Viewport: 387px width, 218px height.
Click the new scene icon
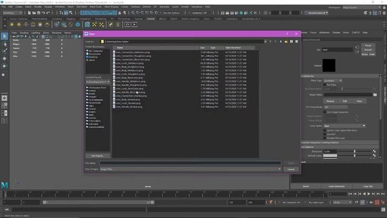click(30, 13)
